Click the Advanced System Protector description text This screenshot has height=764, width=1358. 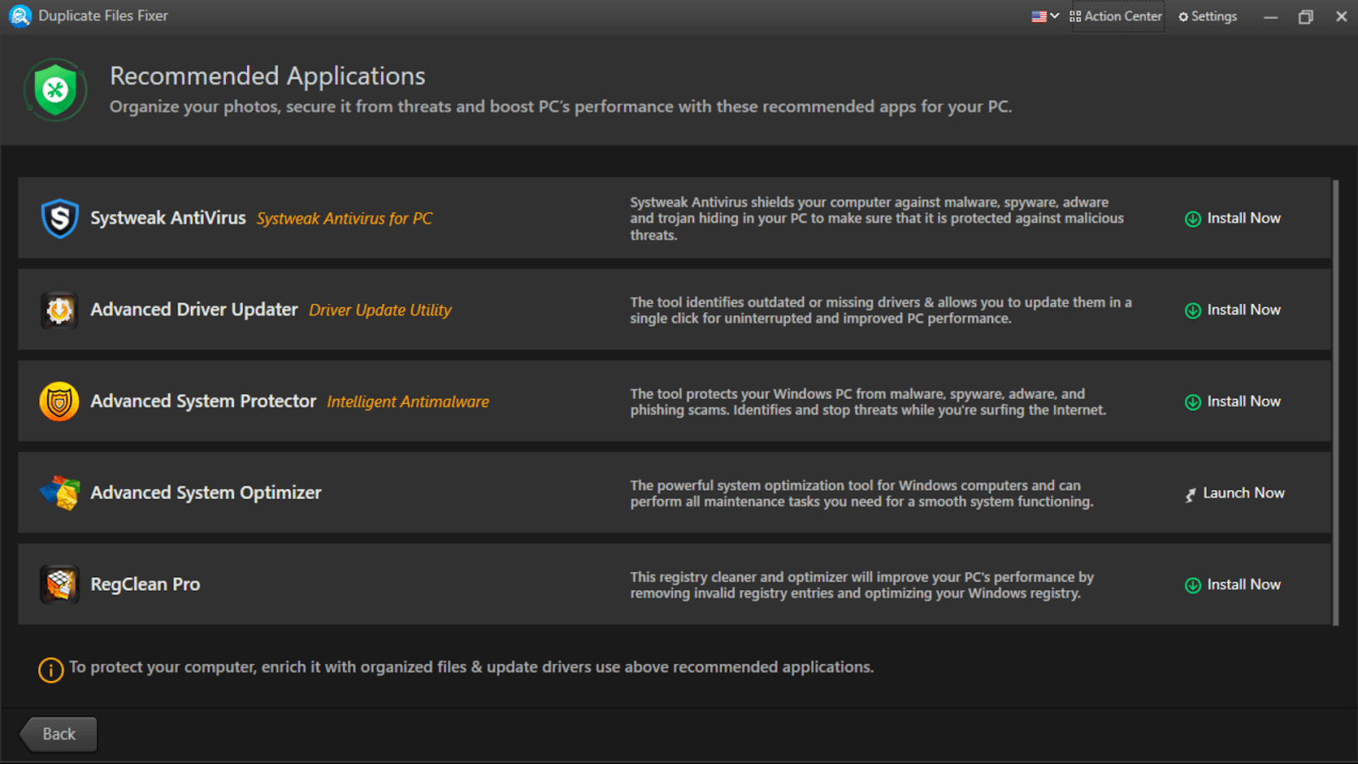(868, 402)
